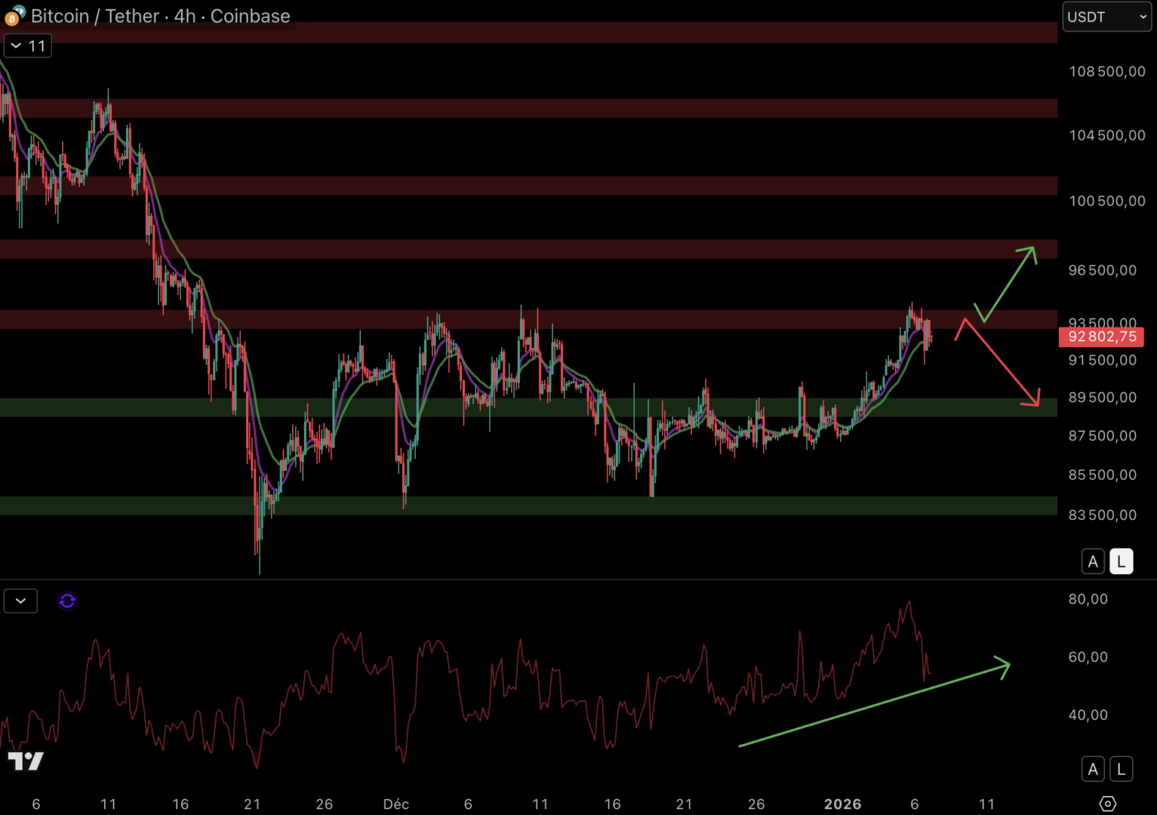Screen dimensions: 1157x815
Task: Select the red resistance zone near 100 500
Action: point(528,186)
